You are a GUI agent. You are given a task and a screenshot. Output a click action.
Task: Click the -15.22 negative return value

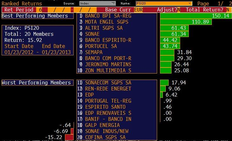coord(53,137)
